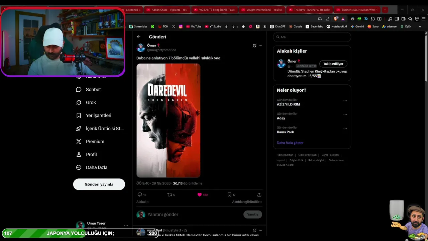Screen dimensions: 428x241
Task: Click the Gönderi yayınla button
Action: point(99,184)
